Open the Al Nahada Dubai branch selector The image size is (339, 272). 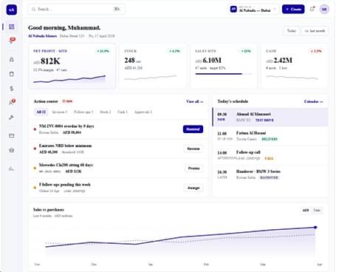[253, 10]
